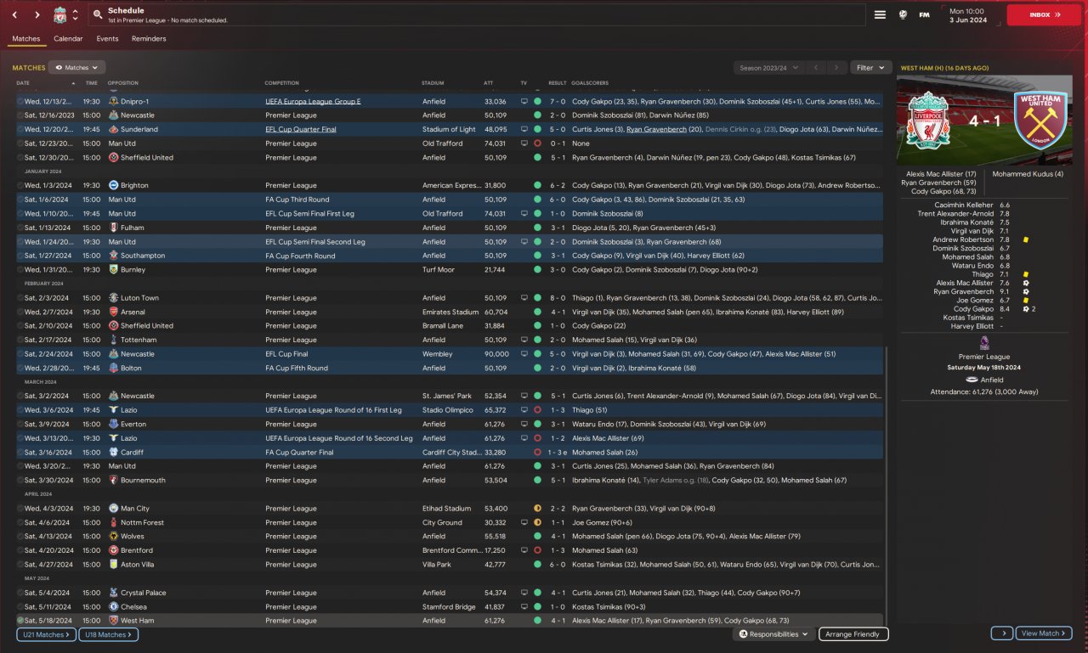The height and width of the screenshot is (653, 1088).
Task: Open the club switcher chevrons beside Liverpool badge
Action: point(76,15)
